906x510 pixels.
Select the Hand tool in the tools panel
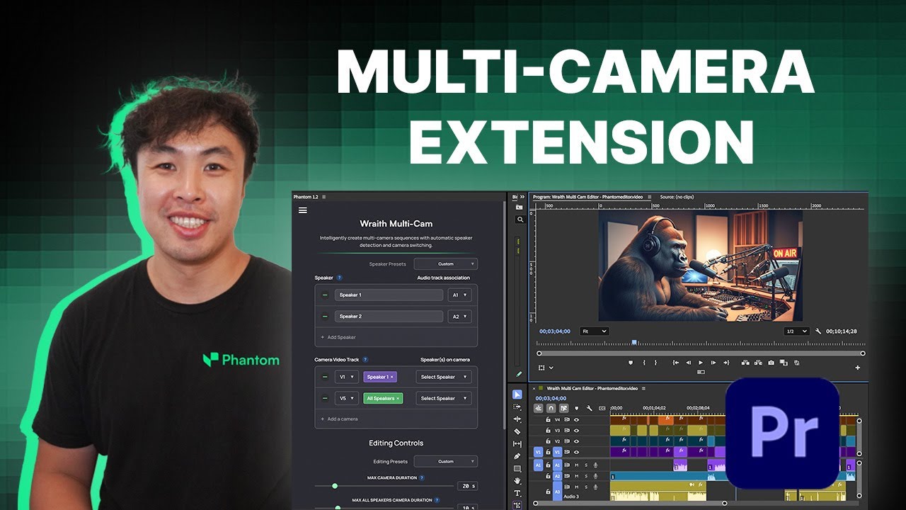pos(517,481)
